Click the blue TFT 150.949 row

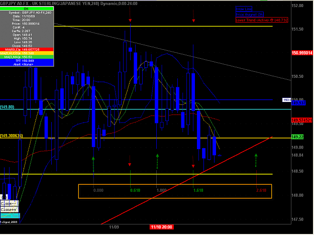click(27, 61)
